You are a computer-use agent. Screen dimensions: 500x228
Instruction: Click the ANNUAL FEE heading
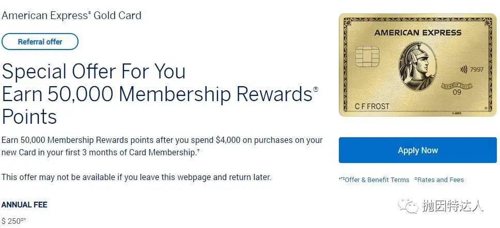(x=24, y=204)
